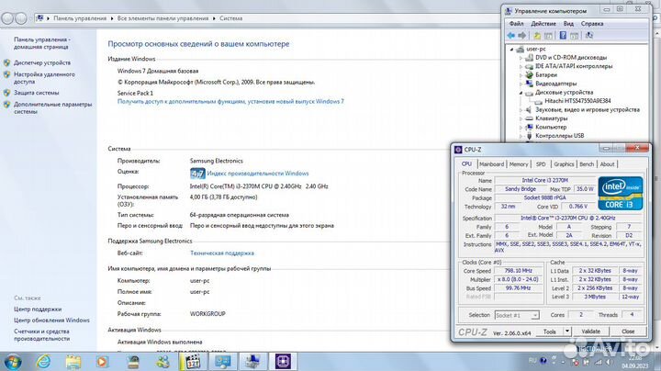
Task: Open the Действие menu in Computer Management
Action: click(x=543, y=23)
